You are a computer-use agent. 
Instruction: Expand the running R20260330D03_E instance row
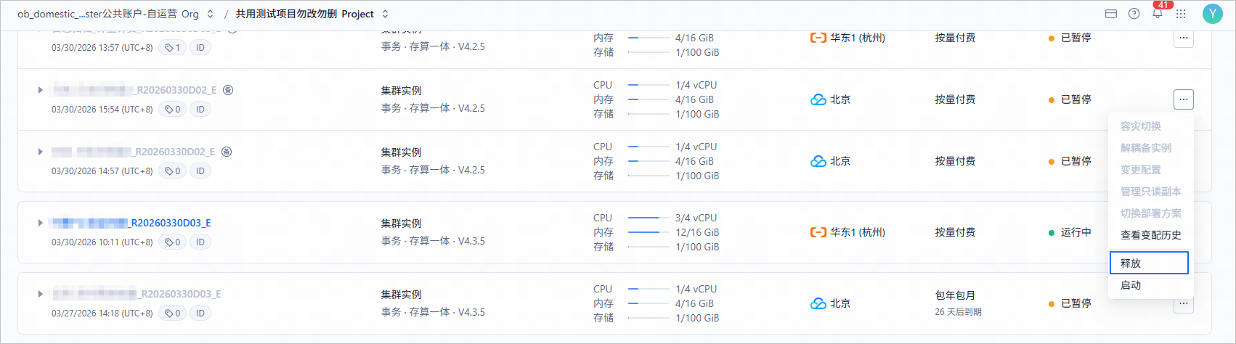pos(40,223)
